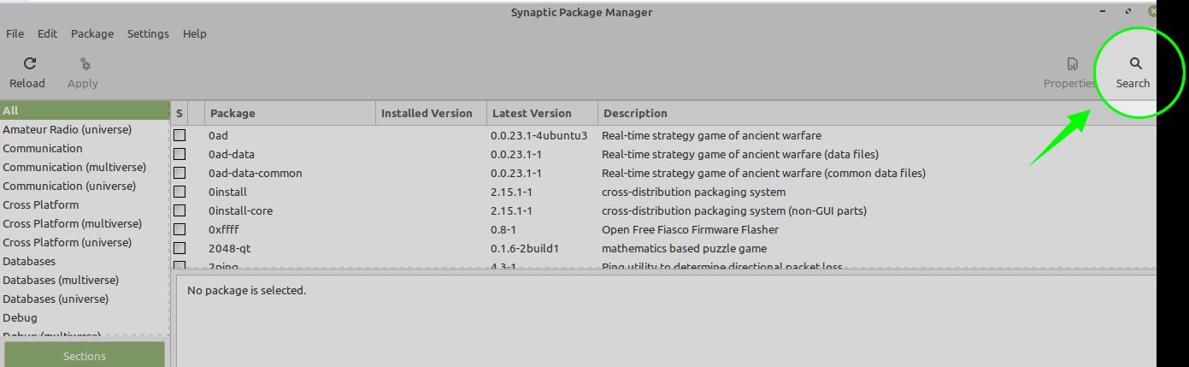Click the Apply toolbar icon
This screenshot has width=1189, height=367.
click(x=84, y=64)
